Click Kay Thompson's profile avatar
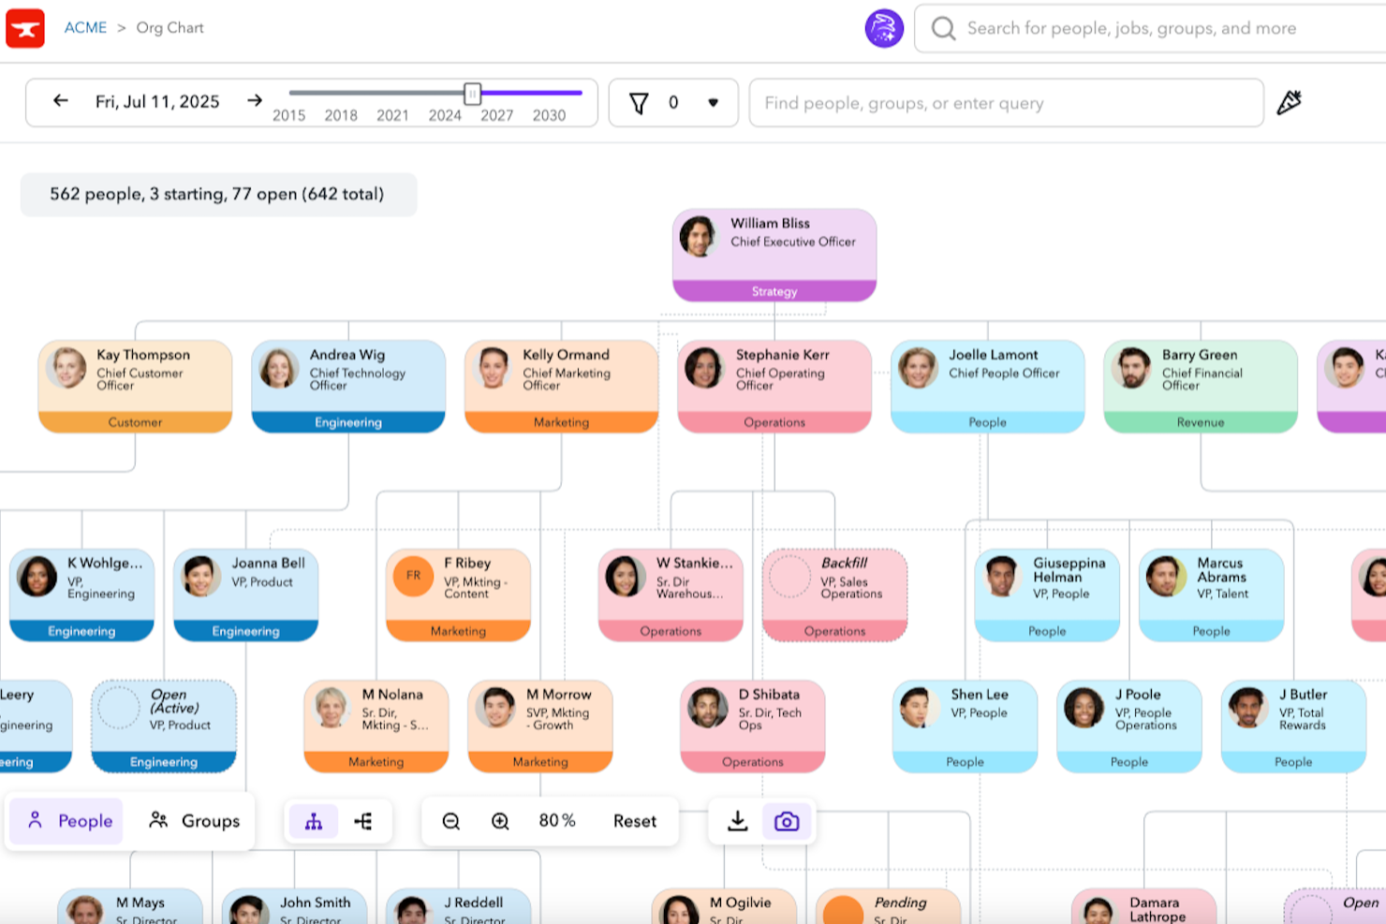Viewport: 1386px width, 924px height. (x=68, y=368)
